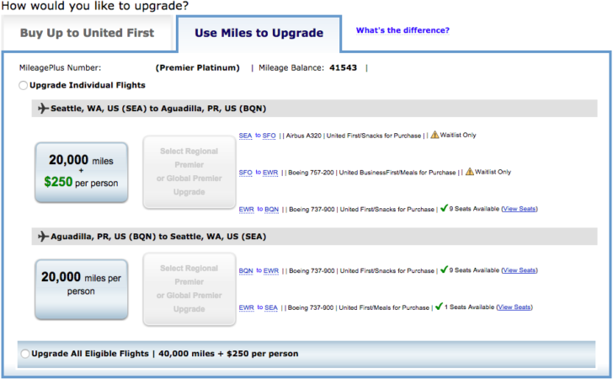Open EWR link in EWR to SEA segment
Viewport: 613px width, 379px height.
click(x=246, y=307)
